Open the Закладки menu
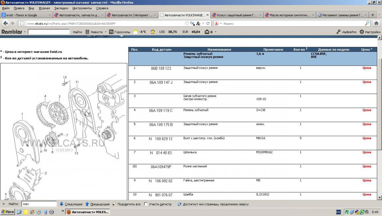 61,8
